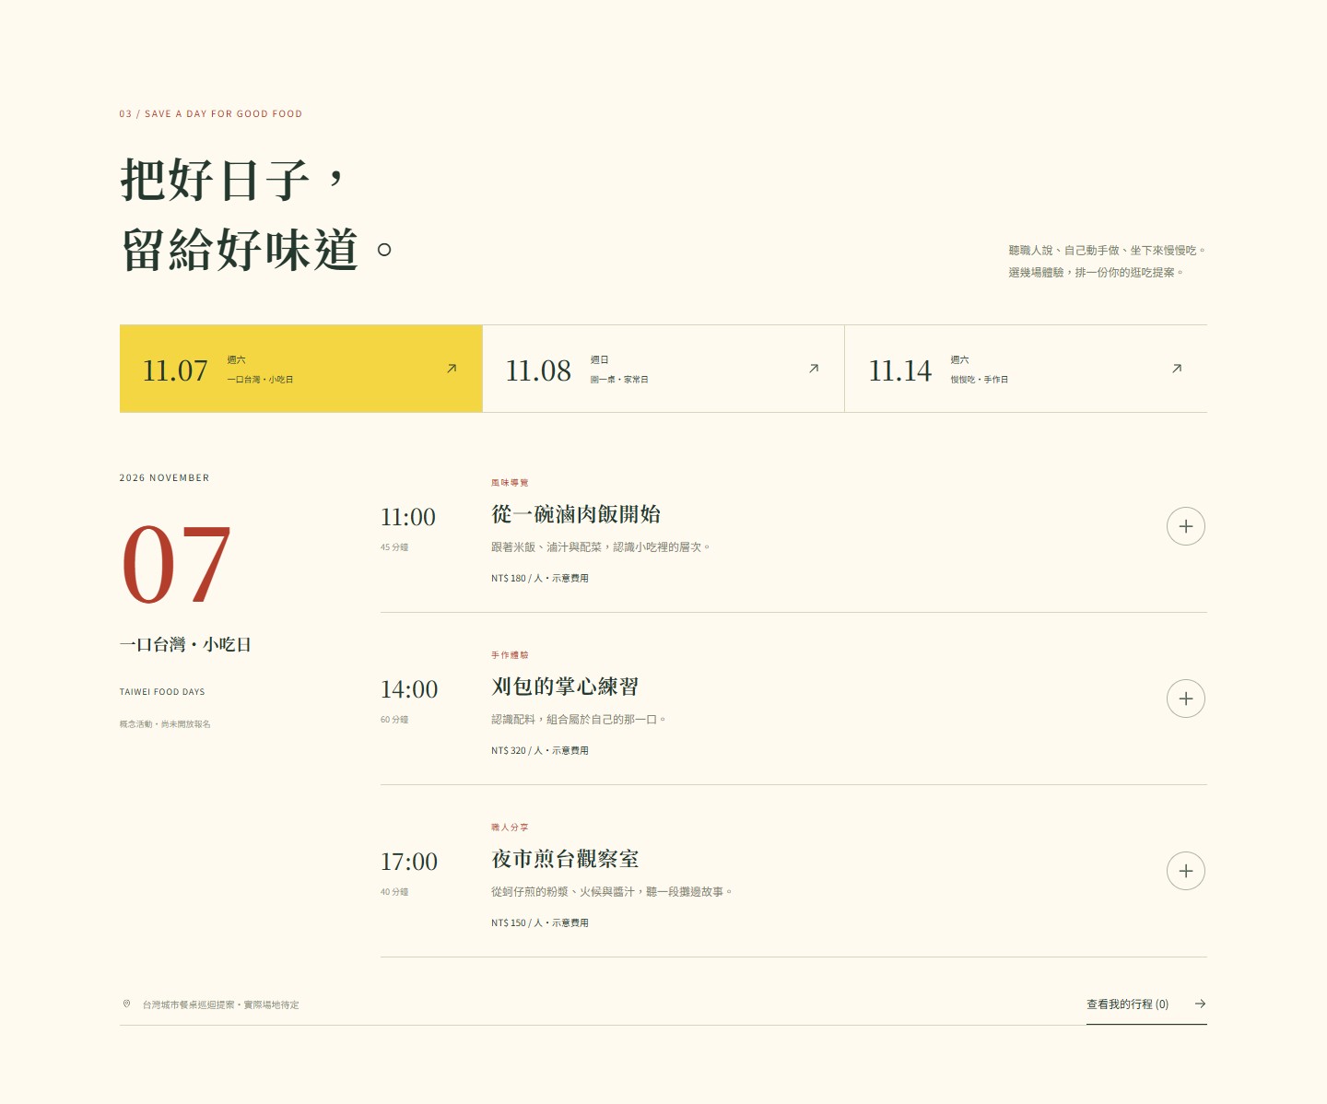Click the large red 07 date number
This screenshot has width=1327, height=1104.
pos(176,565)
